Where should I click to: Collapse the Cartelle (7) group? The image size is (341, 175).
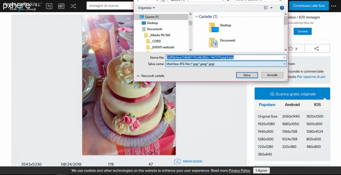196,17
